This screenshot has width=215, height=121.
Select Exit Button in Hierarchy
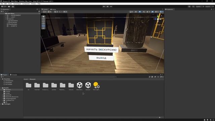pos(13,23)
